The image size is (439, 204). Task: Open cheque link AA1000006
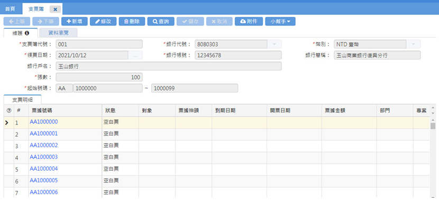click(x=44, y=192)
